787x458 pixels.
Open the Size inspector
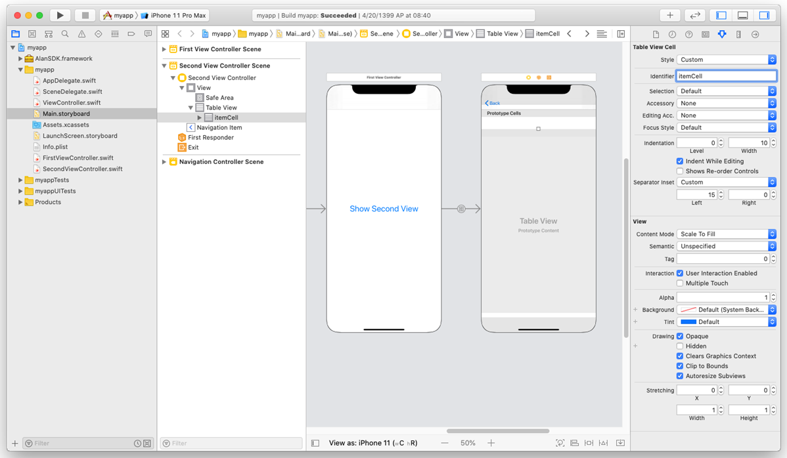click(x=738, y=34)
